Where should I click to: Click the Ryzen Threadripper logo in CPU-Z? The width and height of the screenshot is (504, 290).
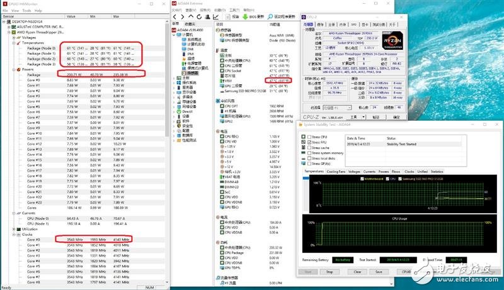pyautogui.click(x=392, y=41)
